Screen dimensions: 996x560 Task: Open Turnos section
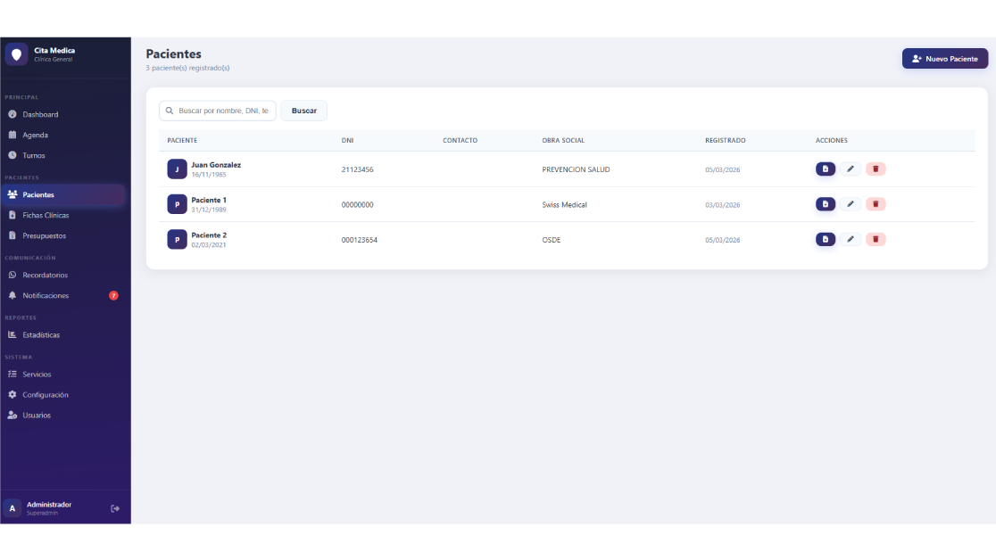click(x=34, y=155)
